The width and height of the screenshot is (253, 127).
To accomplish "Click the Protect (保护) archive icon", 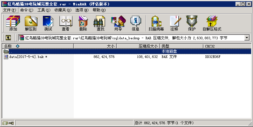I will pyautogui.click(x=192, y=23).
